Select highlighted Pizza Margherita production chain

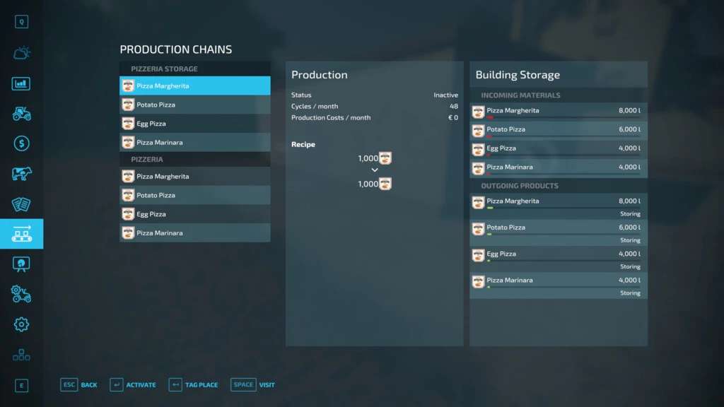point(194,85)
